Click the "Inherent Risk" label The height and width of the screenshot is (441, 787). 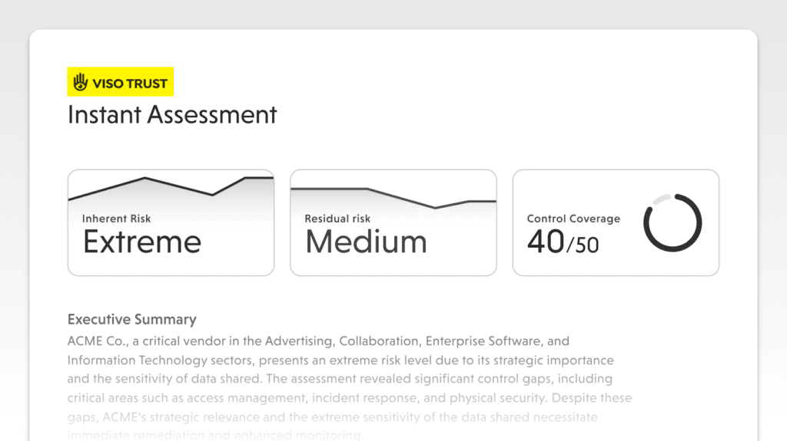coord(117,219)
